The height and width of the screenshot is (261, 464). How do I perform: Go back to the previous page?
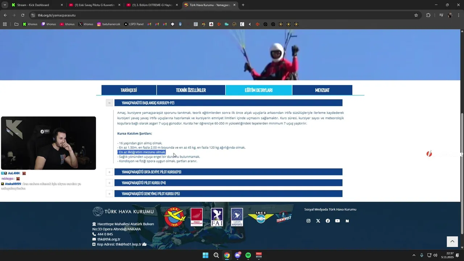[5, 15]
